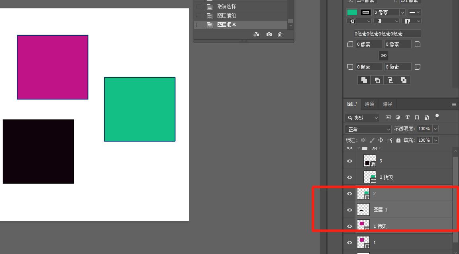Switch to the 通道 tab

(369, 104)
